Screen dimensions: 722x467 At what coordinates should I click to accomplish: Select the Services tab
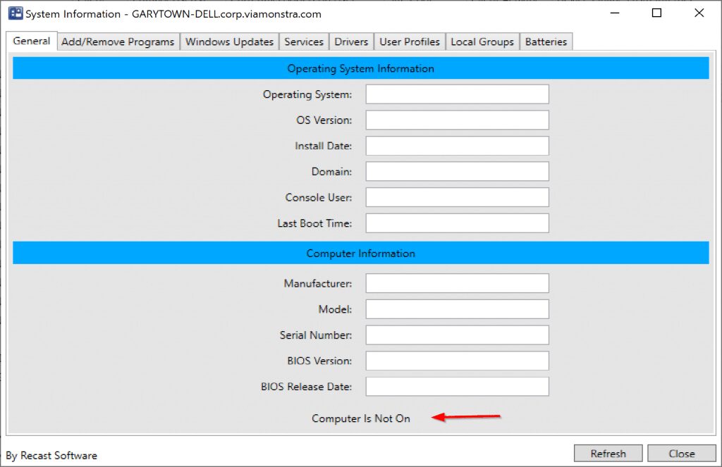tap(303, 42)
